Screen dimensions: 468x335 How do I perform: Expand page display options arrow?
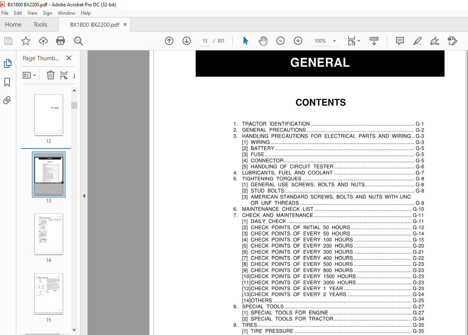pos(359,41)
